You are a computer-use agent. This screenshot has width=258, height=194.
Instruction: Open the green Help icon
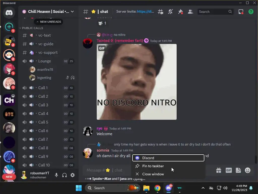[251, 12]
